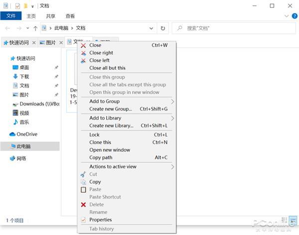Open the 文件 ribbon tab
299x235 pixels.
point(11,16)
